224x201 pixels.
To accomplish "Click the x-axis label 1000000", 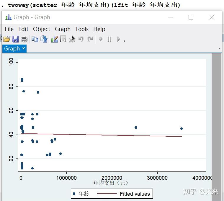I will [66, 178].
